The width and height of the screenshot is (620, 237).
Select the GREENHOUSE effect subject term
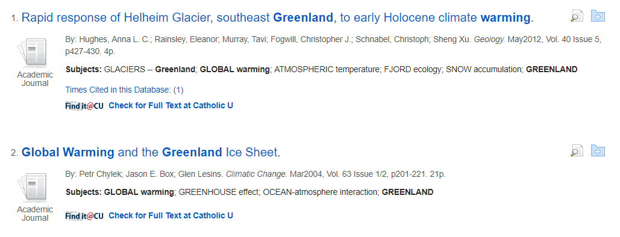(x=219, y=192)
